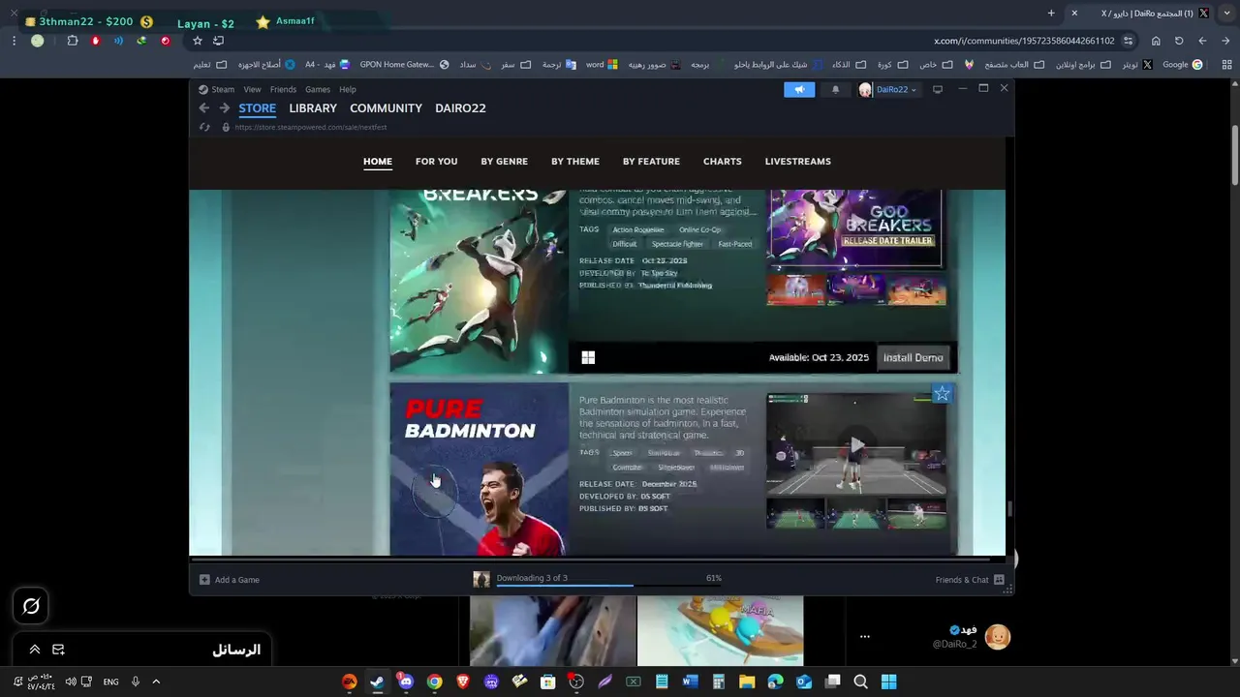Image resolution: width=1240 pixels, height=697 pixels.
Task: Enter Steam Big Picture mode icon
Action: point(937,89)
